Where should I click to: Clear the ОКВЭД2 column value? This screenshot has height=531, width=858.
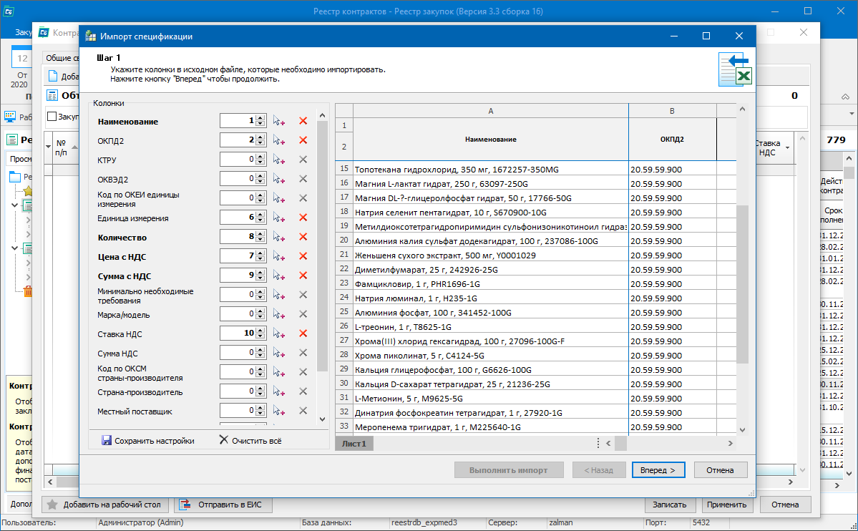point(303,178)
